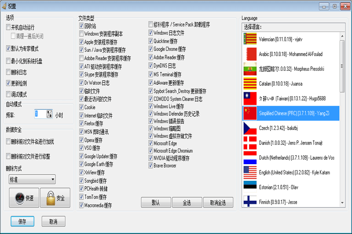Click the 安全 padlock deletion button

[x=55, y=198]
